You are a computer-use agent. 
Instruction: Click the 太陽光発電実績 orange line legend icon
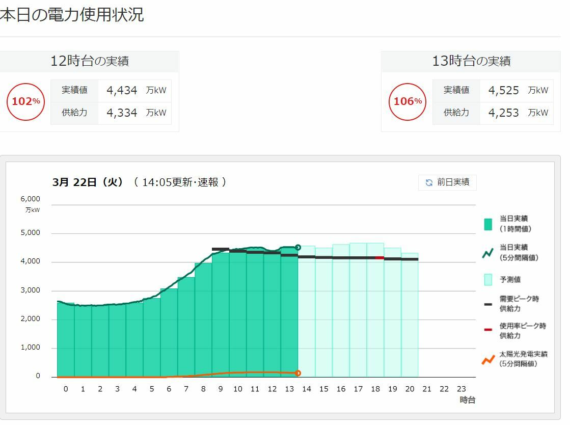(488, 360)
